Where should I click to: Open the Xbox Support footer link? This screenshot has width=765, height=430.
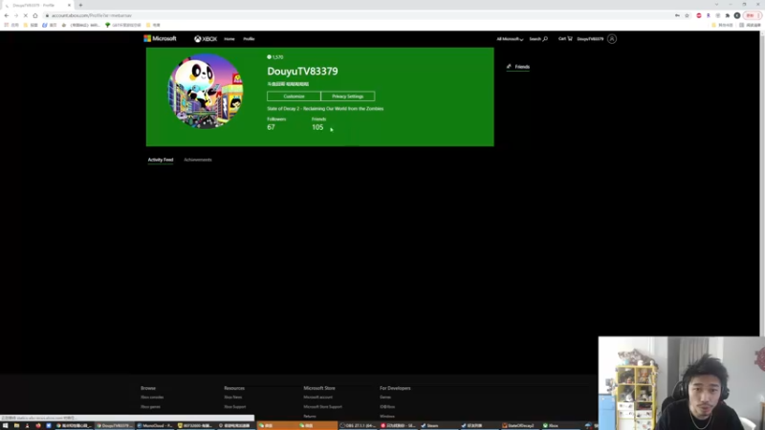[234, 407]
